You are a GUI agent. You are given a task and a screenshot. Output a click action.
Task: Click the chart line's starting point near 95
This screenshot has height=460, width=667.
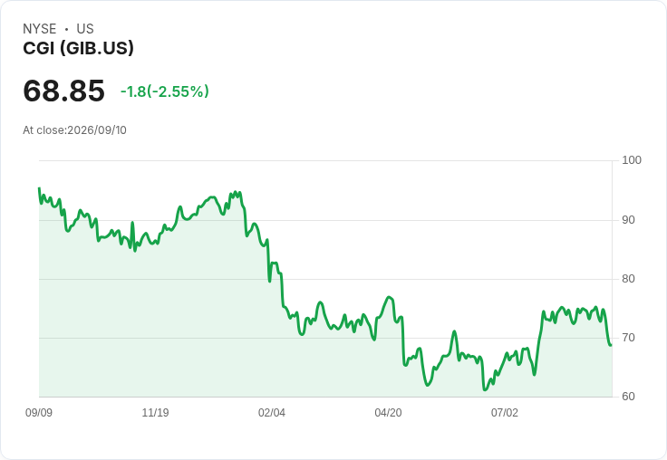point(40,188)
